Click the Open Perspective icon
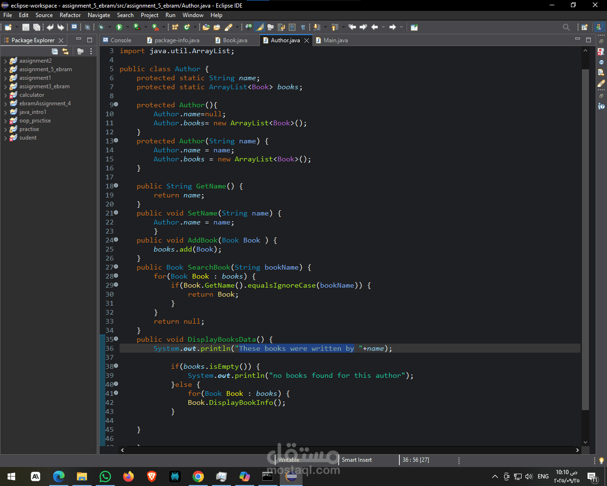 [x=584, y=28]
